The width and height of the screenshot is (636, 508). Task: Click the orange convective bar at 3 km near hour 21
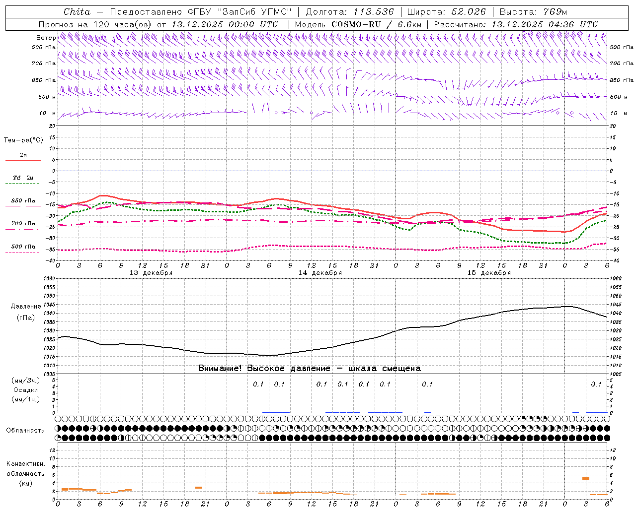click(199, 488)
